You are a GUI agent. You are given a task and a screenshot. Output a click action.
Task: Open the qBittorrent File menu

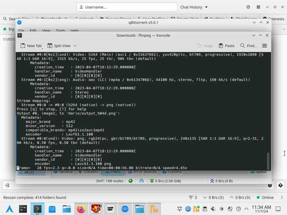tap(21, 30)
